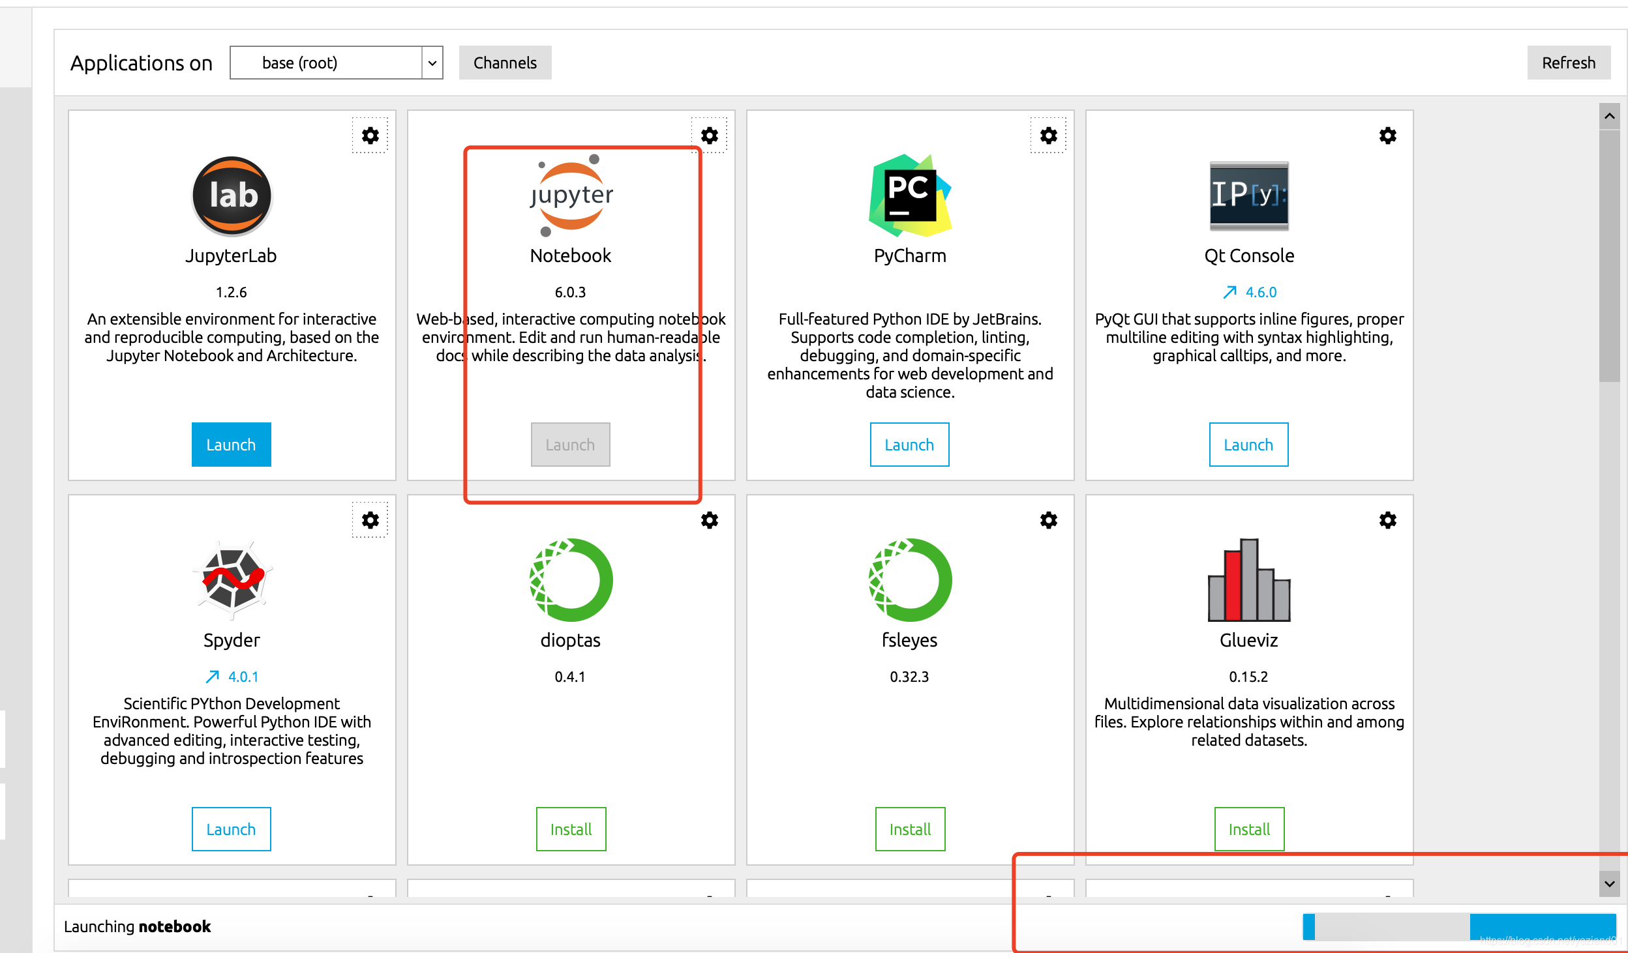The image size is (1628, 953).
Task: Launch Qt Console
Action: [1248, 445]
